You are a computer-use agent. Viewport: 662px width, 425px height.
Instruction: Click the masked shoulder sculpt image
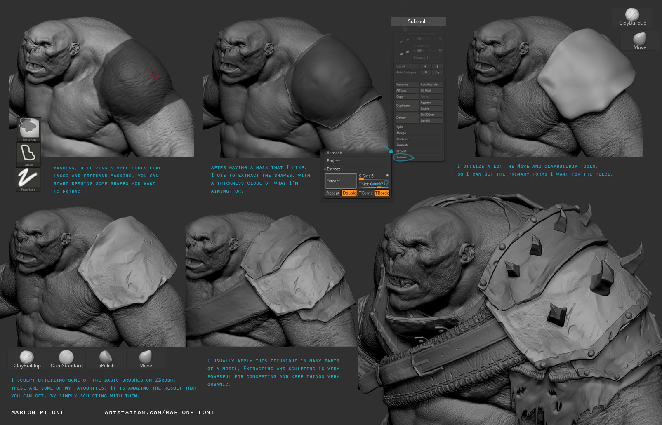(101, 87)
